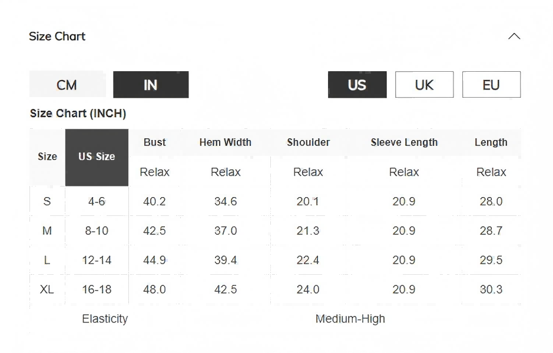Select the IN unit toggle

pos(151,85)
